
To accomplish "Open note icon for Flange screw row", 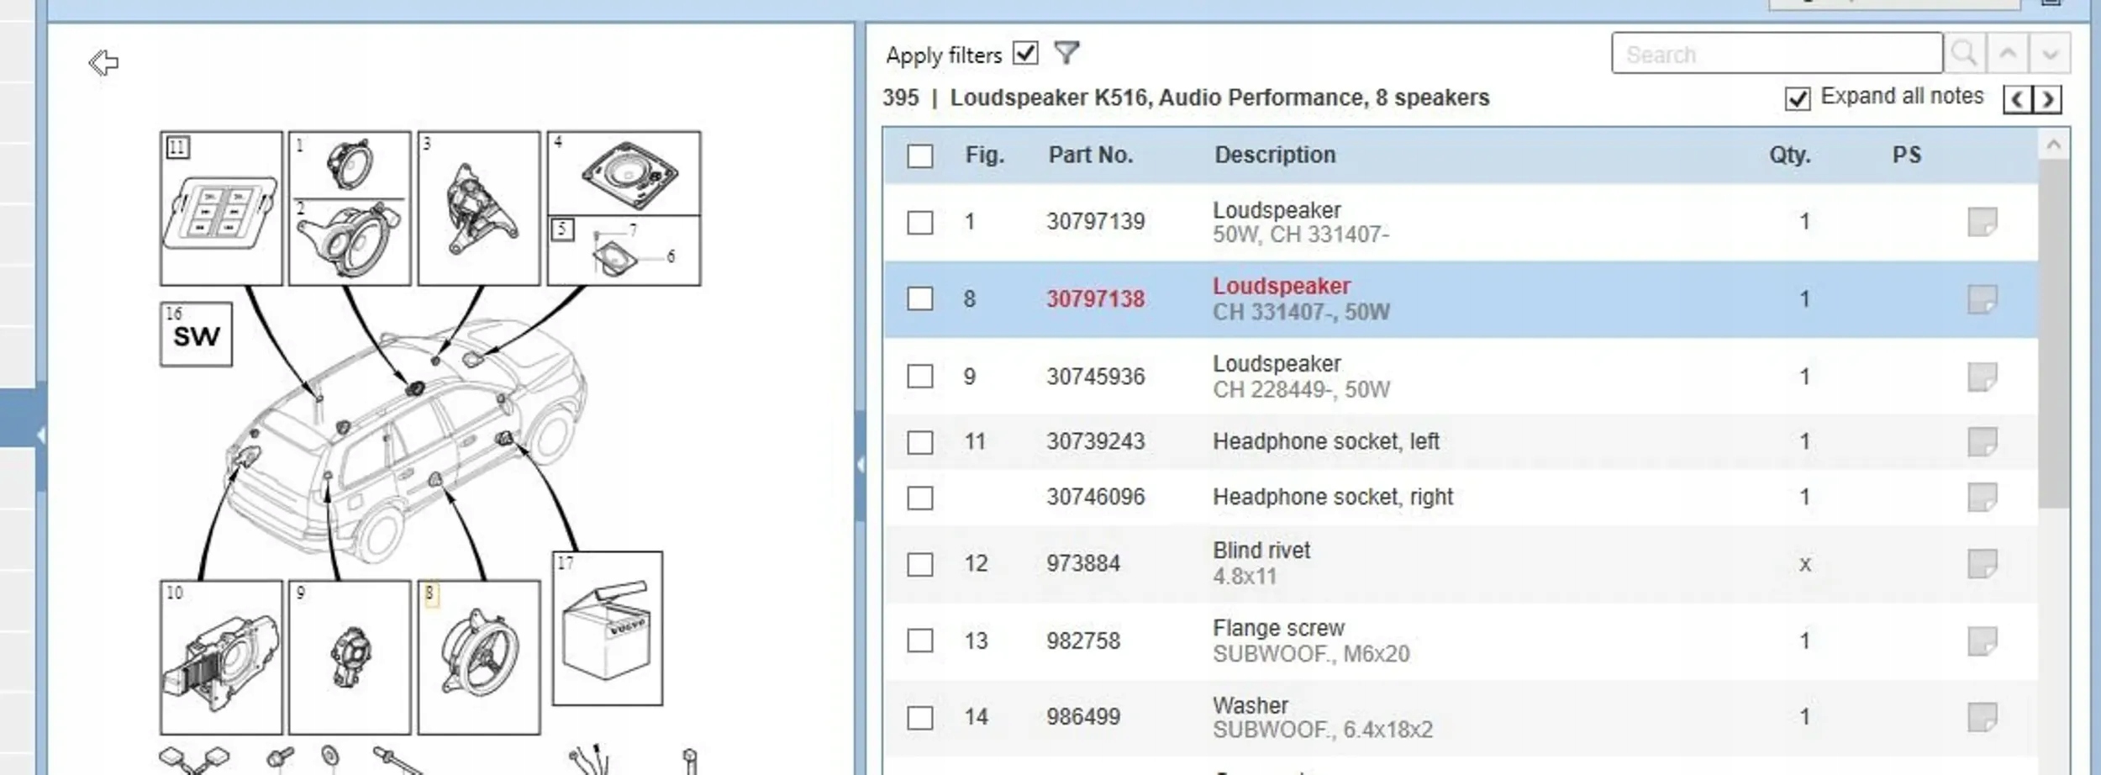I will click(1983, 641).
